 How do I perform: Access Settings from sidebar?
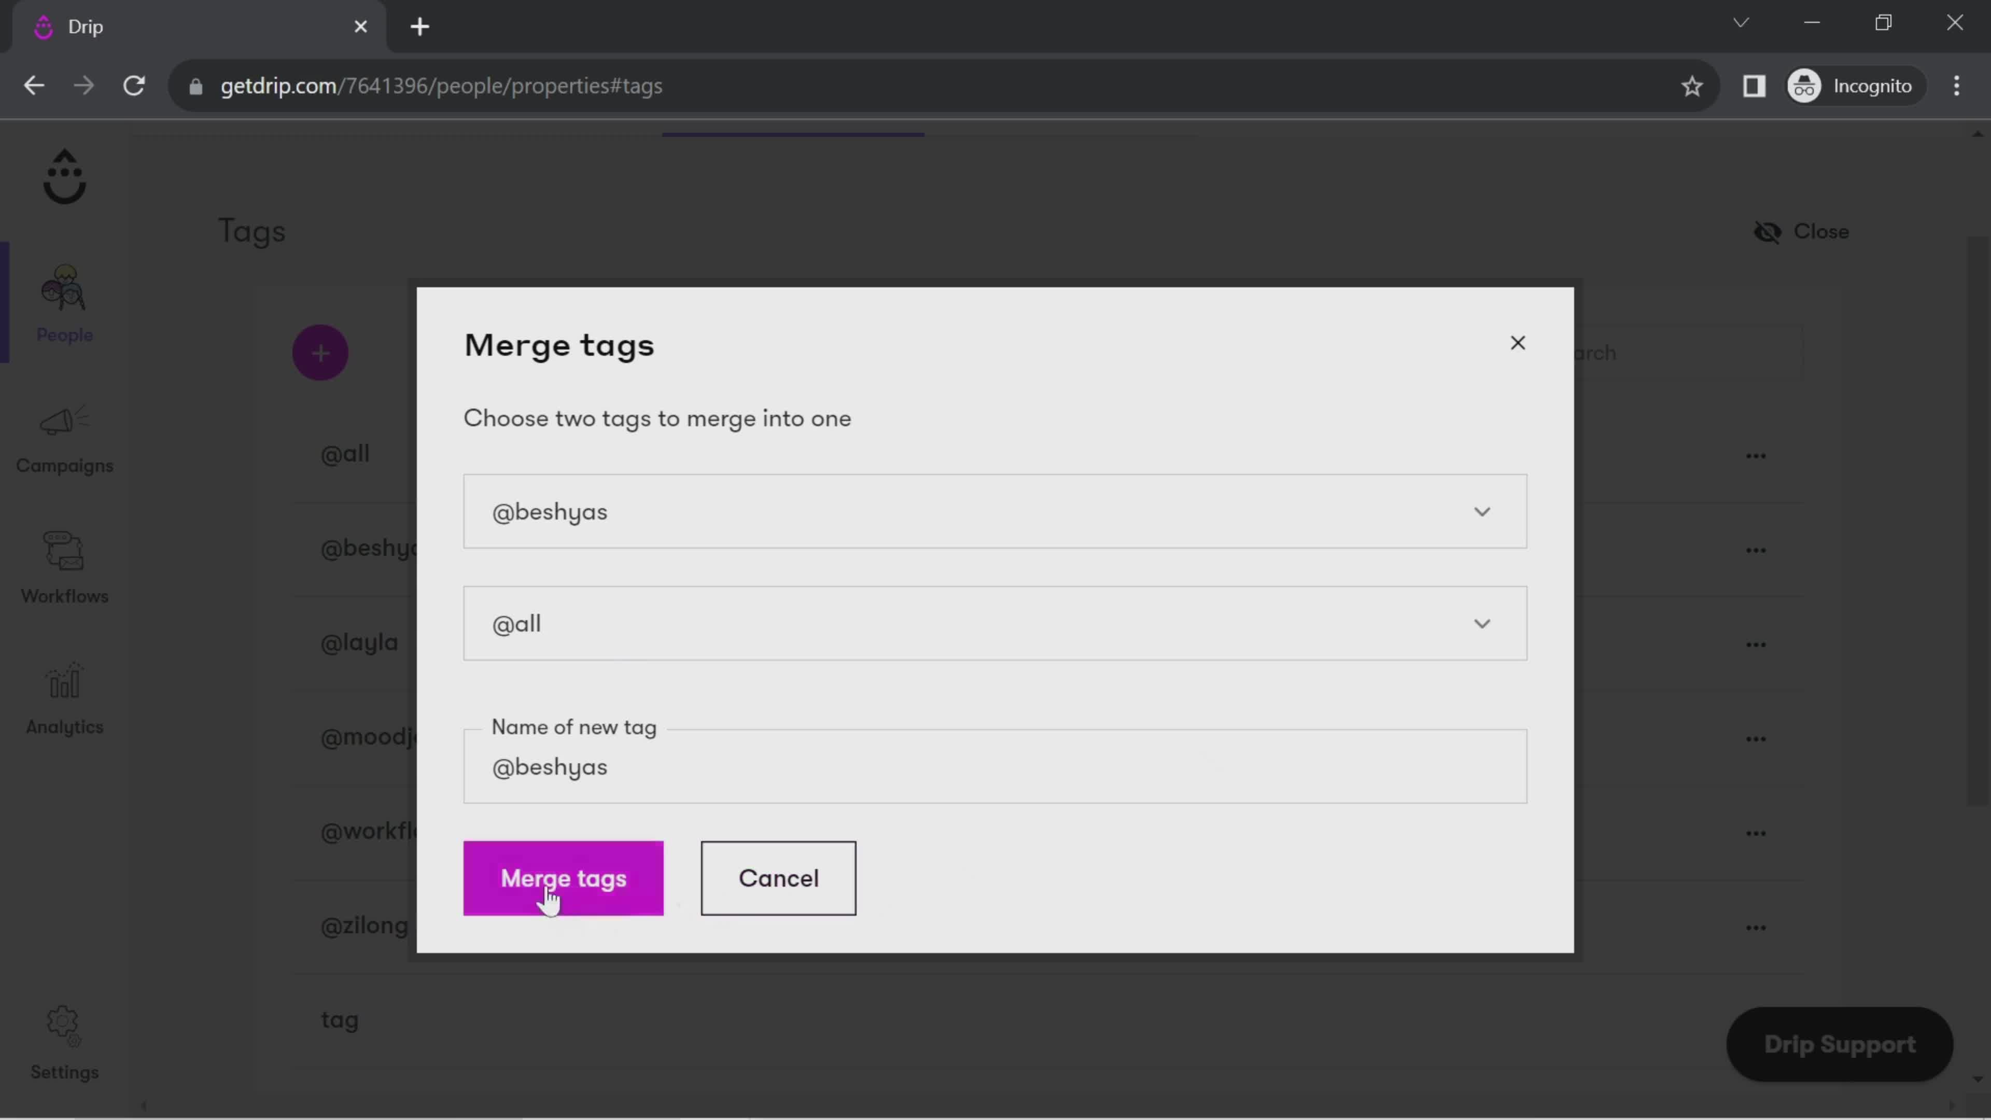pyautogui.click(x=64, y=1043)
